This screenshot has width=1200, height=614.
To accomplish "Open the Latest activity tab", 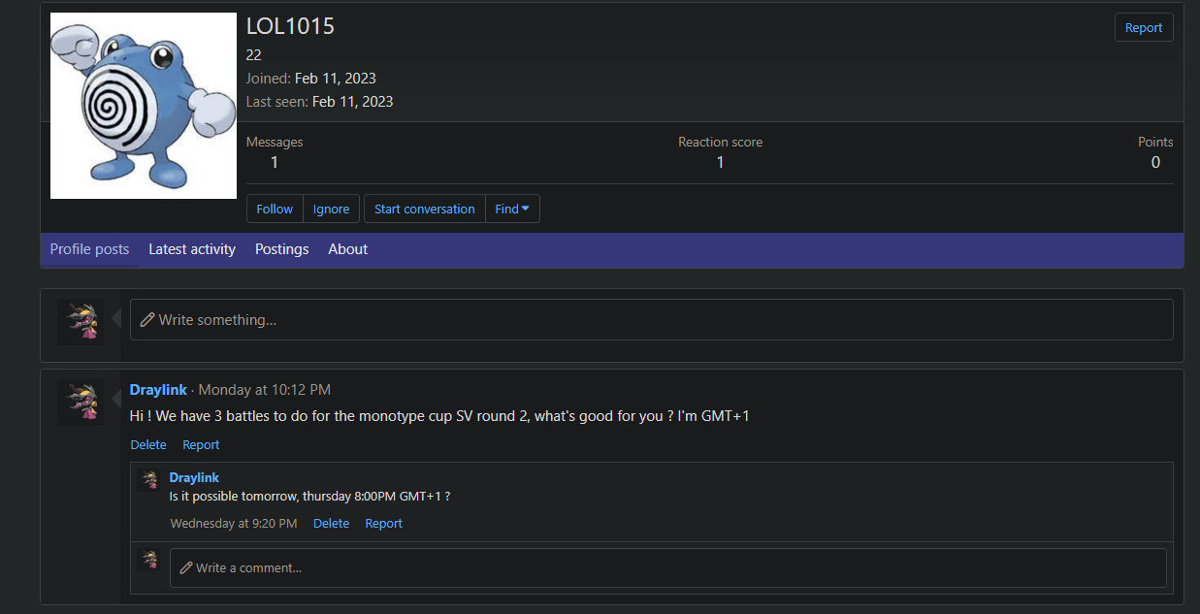I will coord(192,249).
